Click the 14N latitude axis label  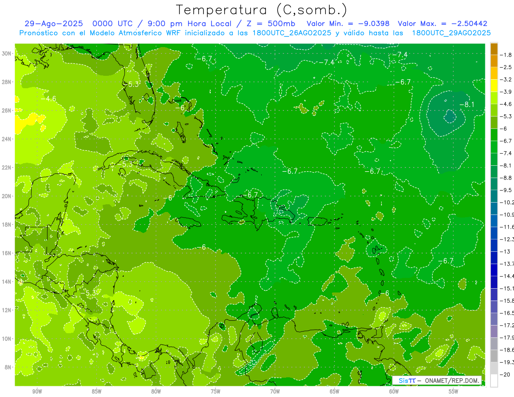(x=7, y=281)
